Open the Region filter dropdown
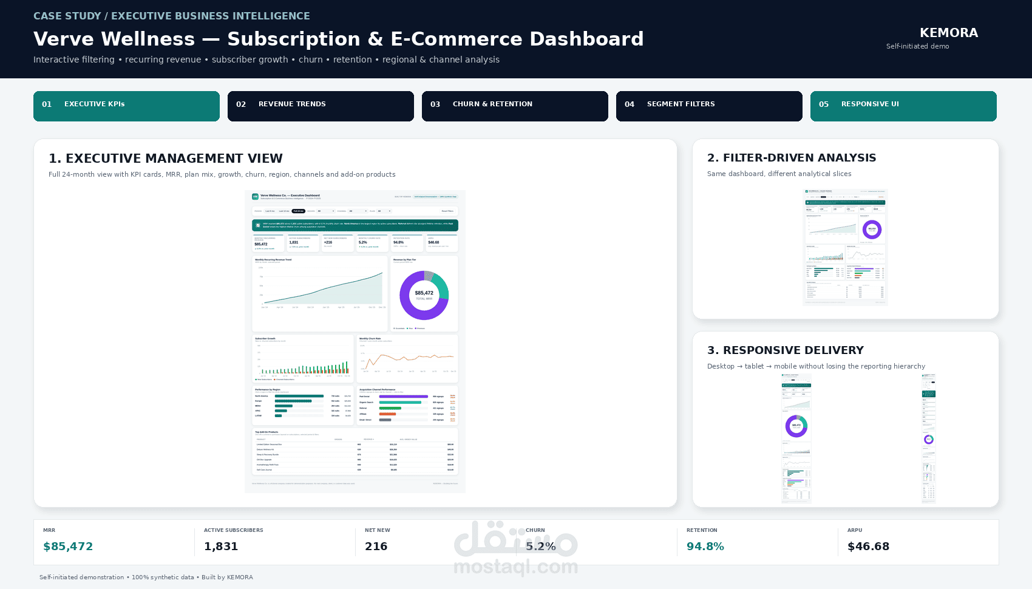 (326, 211)
